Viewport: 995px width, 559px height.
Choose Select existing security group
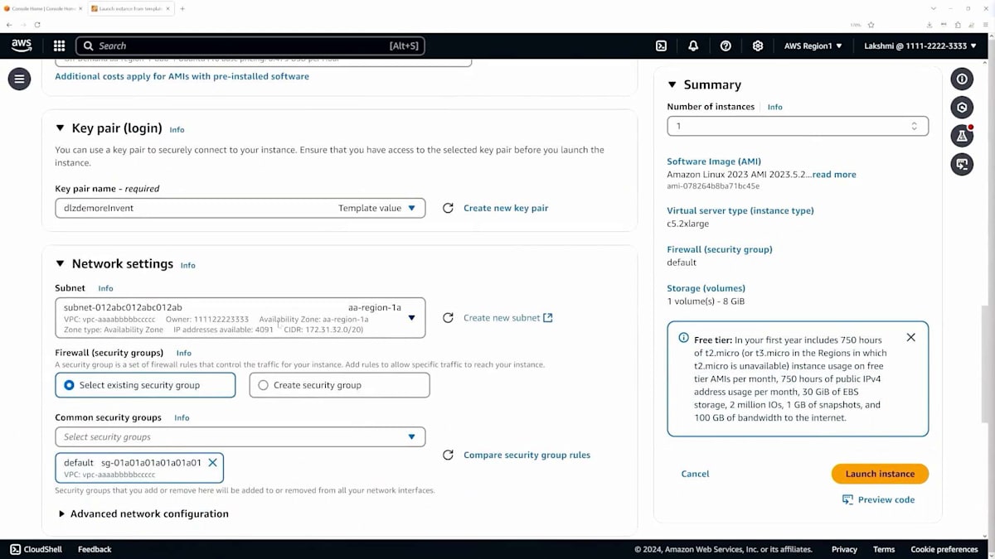[x=145, y=385]
